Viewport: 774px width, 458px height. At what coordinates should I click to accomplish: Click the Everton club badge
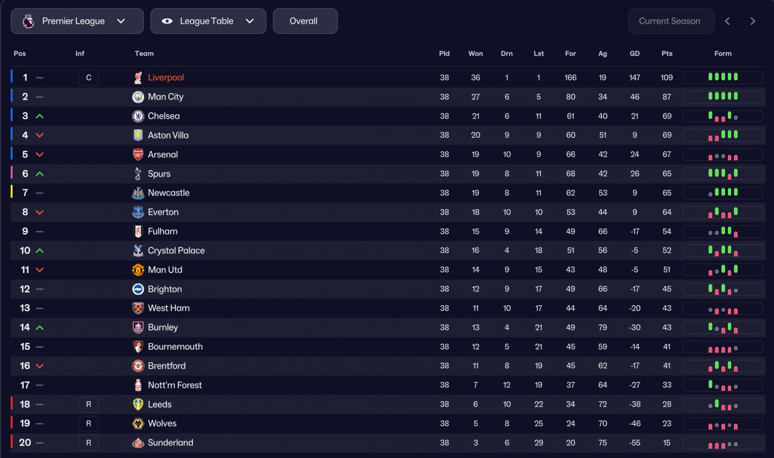coord(138,212)
